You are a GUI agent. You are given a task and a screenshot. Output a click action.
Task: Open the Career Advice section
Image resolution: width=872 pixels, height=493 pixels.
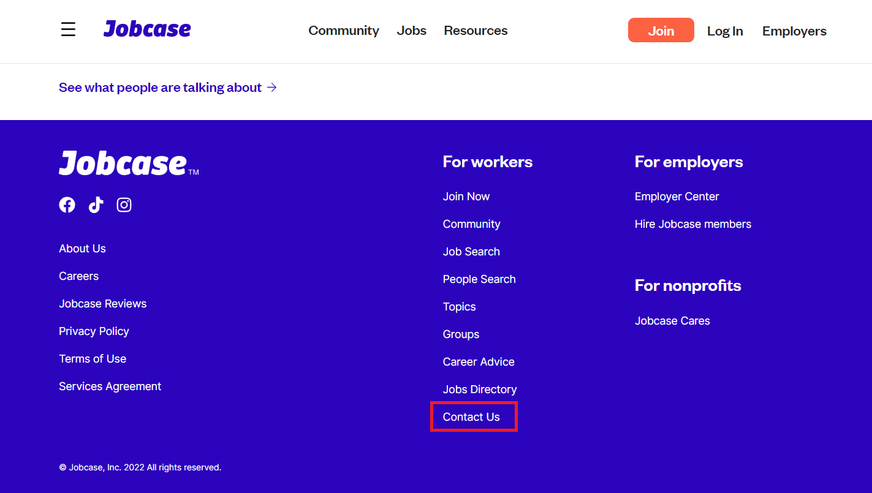[x=479, y=361]
